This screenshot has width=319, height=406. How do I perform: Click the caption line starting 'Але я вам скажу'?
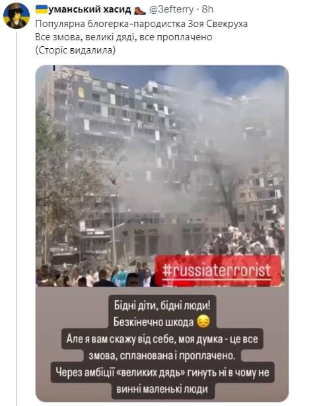point(162,339)
